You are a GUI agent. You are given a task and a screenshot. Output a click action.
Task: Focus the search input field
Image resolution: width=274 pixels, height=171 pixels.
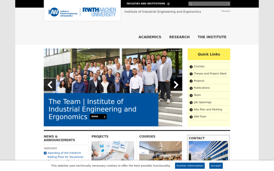pos(210,4)
